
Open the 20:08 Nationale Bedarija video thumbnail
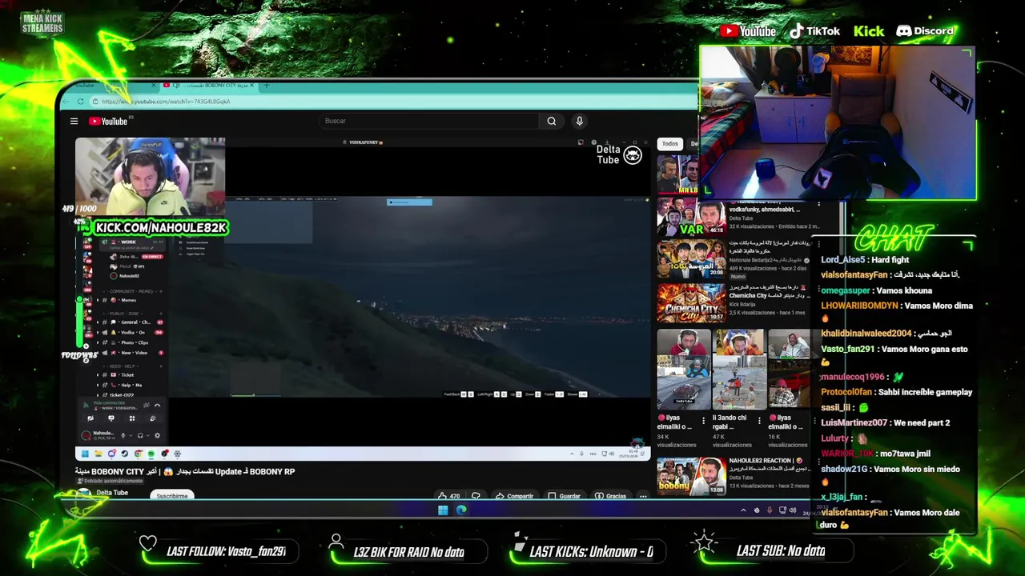point(691,258)
